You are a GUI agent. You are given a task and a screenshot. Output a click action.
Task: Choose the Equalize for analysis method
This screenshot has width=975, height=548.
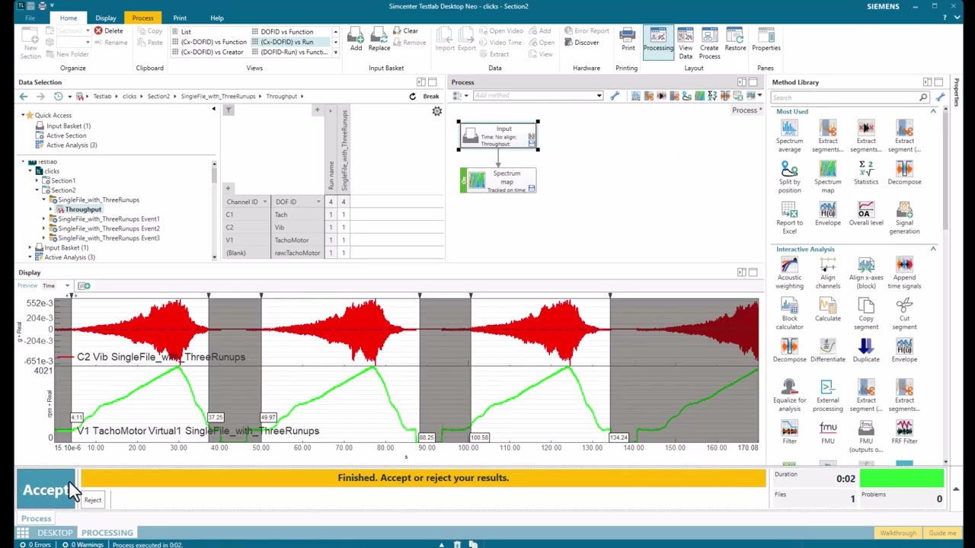(789, 396)
